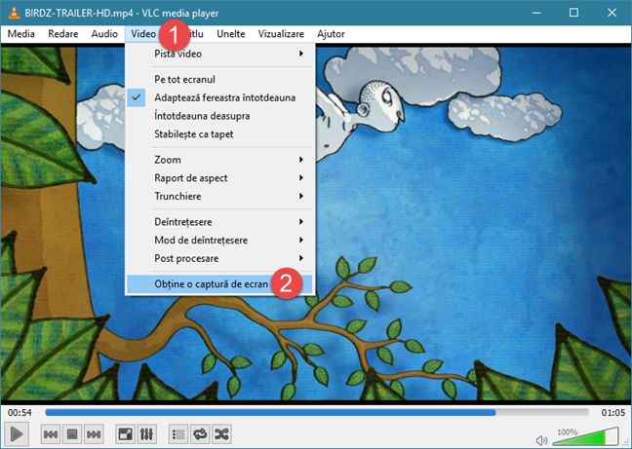Screen dimensions: 632x449
Task: Seek within the playback progress bar
Action: point(317,412)
